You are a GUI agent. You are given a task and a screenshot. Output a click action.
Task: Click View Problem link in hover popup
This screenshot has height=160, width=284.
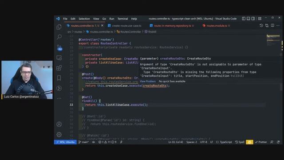[148, 81]
